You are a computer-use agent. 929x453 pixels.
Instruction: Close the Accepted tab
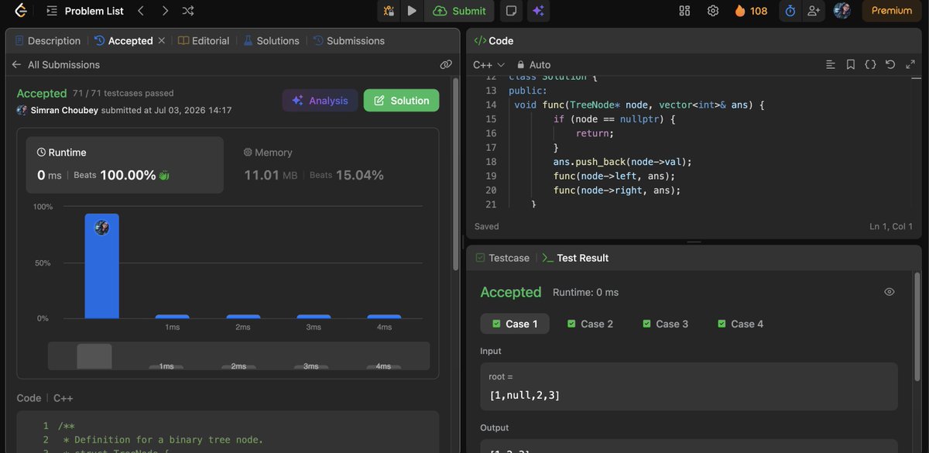tap(162, 41)
